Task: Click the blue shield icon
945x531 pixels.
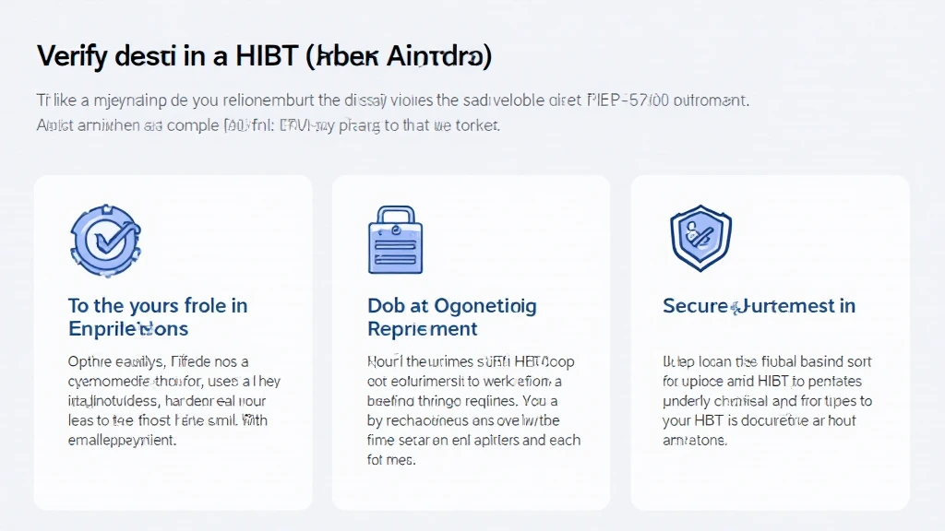Action: coord(701,238)
